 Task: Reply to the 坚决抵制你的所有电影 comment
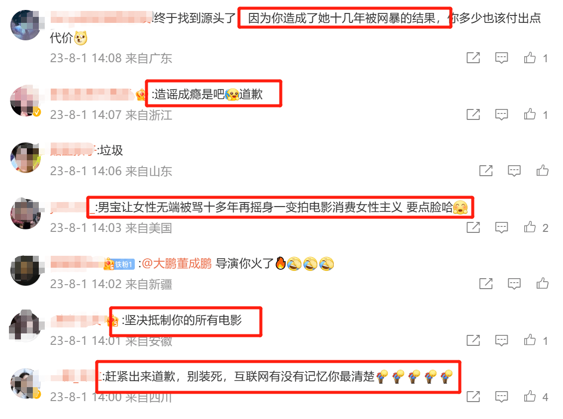coord(501,340)
